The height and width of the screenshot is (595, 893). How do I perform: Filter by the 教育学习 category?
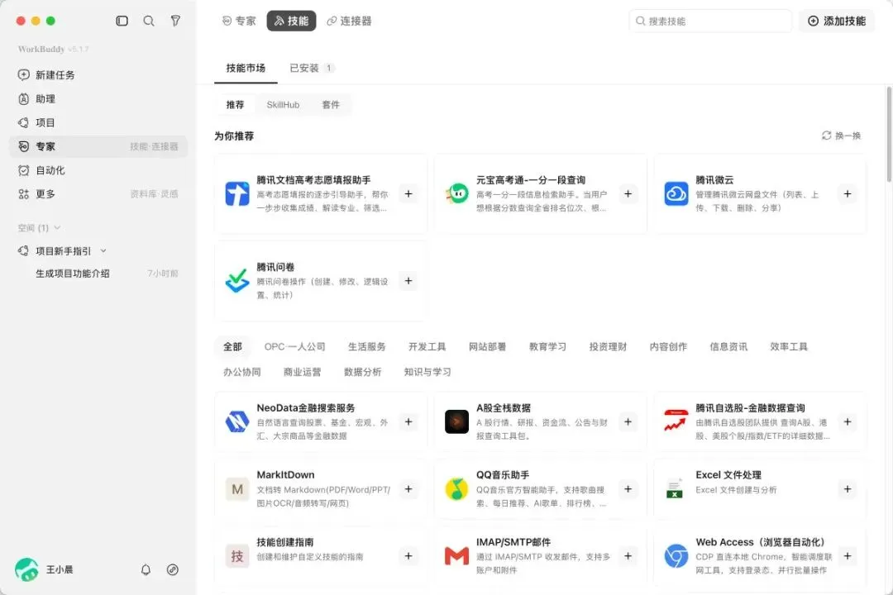click(x=547, y=347)
